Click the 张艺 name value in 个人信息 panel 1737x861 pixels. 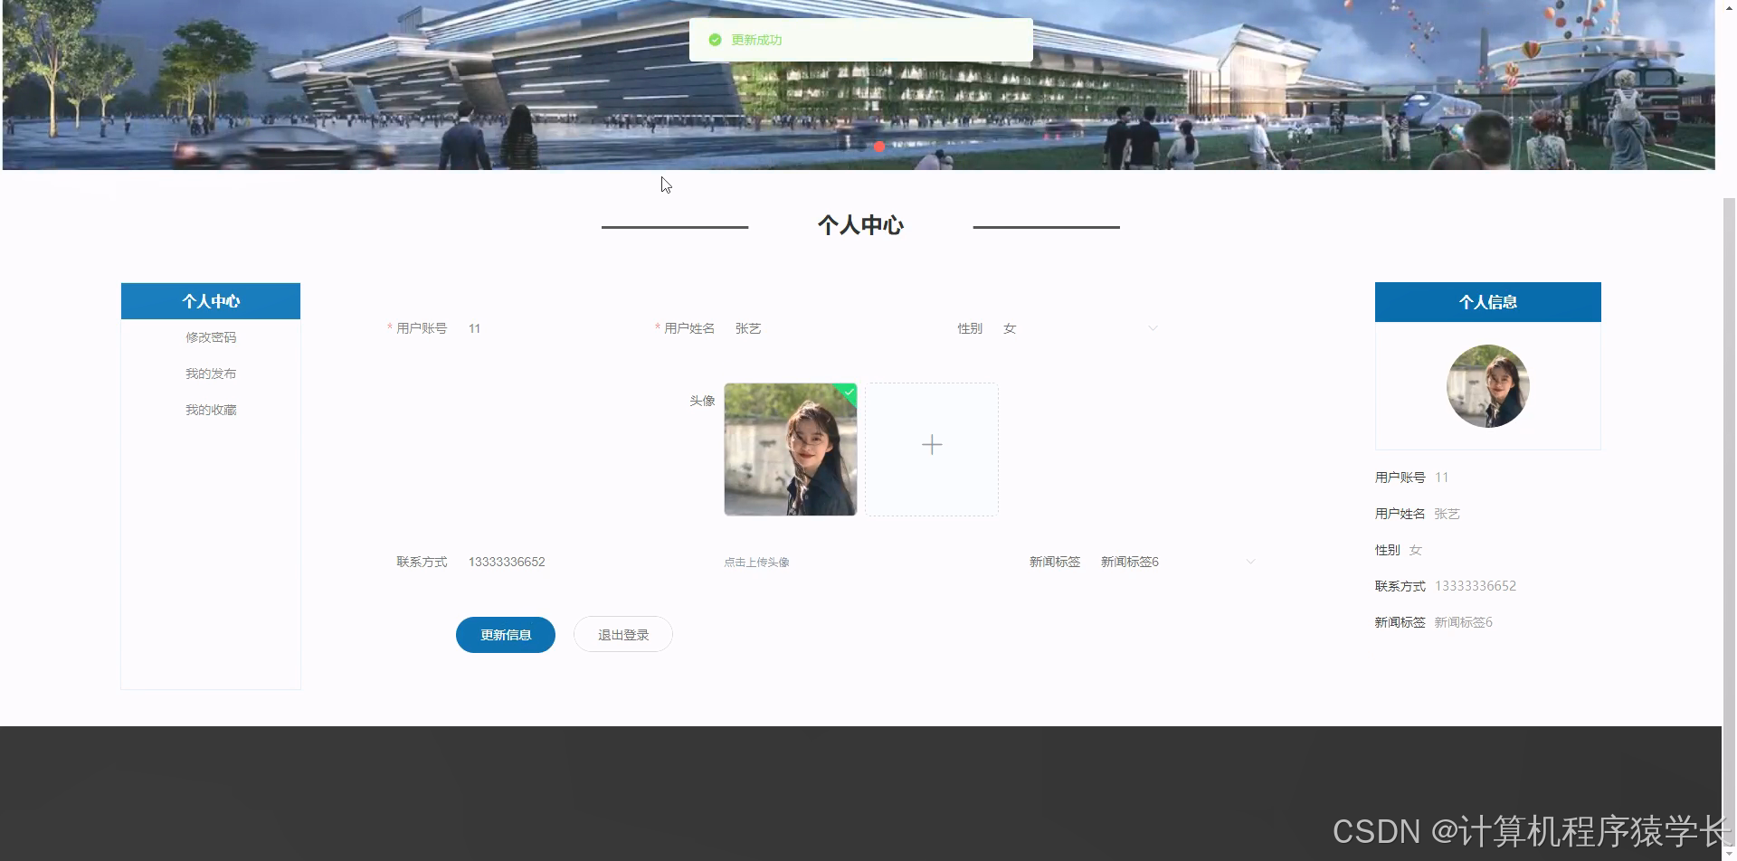[1447, 514]
